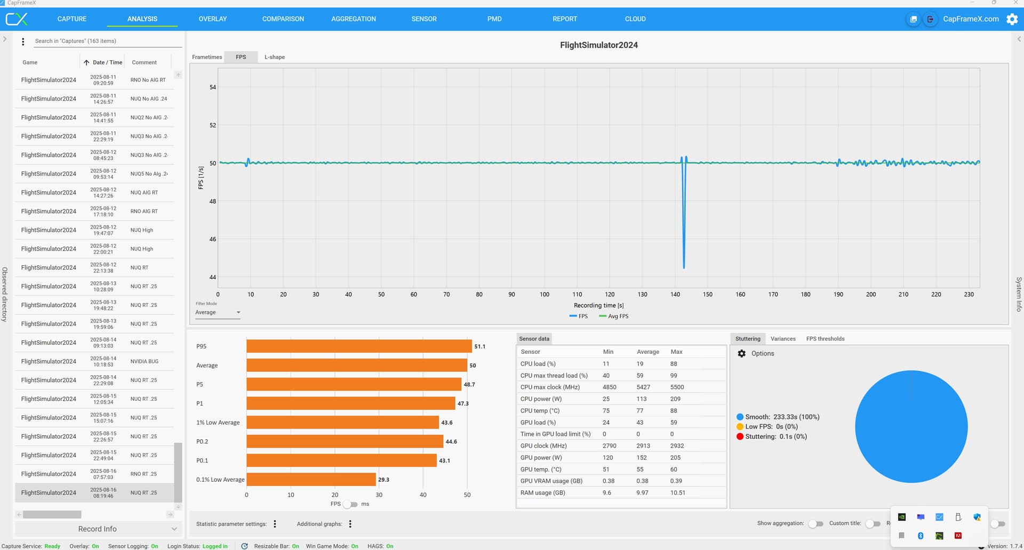Click the Avg FPS legend swatch
1024x550 pixels.
603,317
